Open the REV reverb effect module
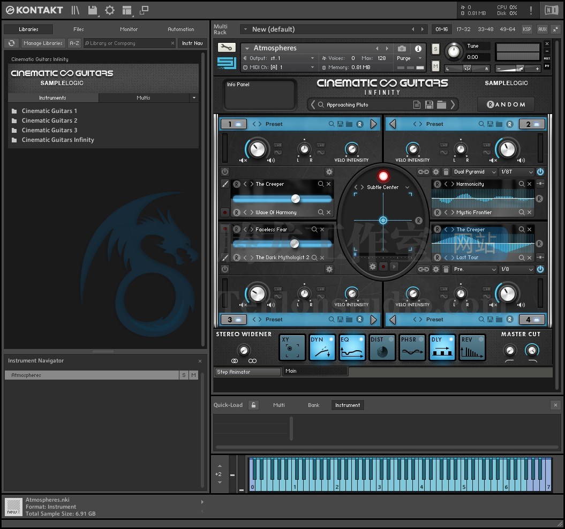565x529 pixels. (472, 347)
